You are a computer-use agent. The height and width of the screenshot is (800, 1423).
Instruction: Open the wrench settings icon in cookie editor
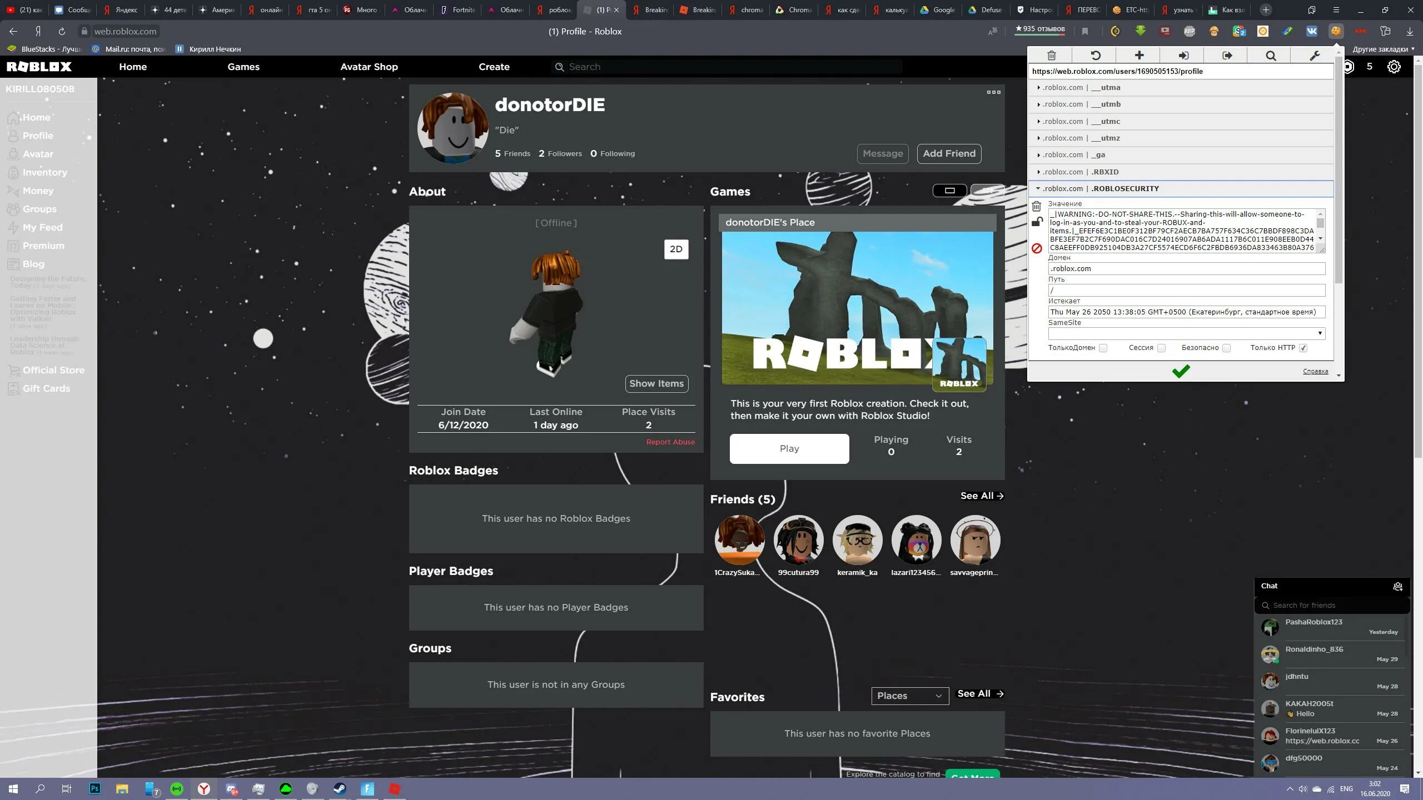(x=1314, y=56)
